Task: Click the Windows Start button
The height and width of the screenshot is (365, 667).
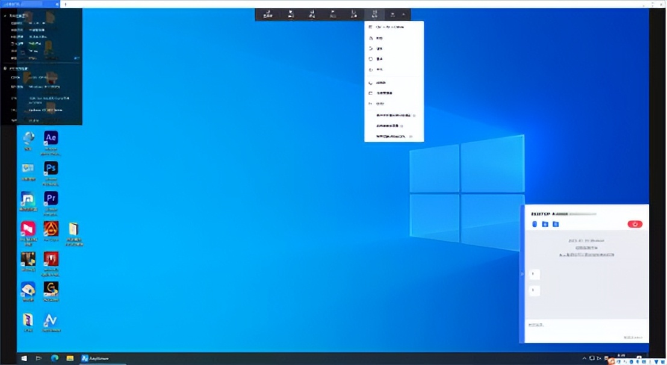Action: tap(24, 358)
